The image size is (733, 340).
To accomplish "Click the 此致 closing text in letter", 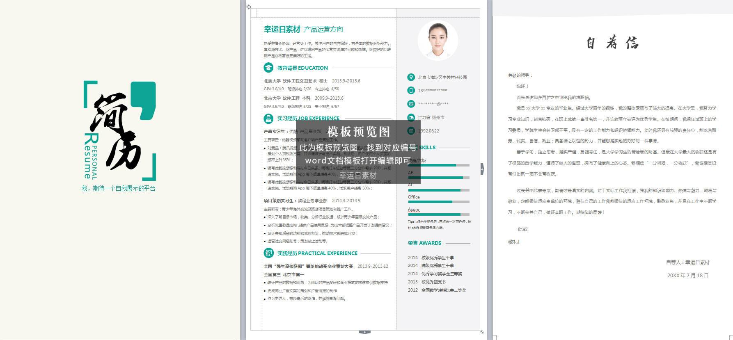I will pyautogui.click(x=523, y=229).
